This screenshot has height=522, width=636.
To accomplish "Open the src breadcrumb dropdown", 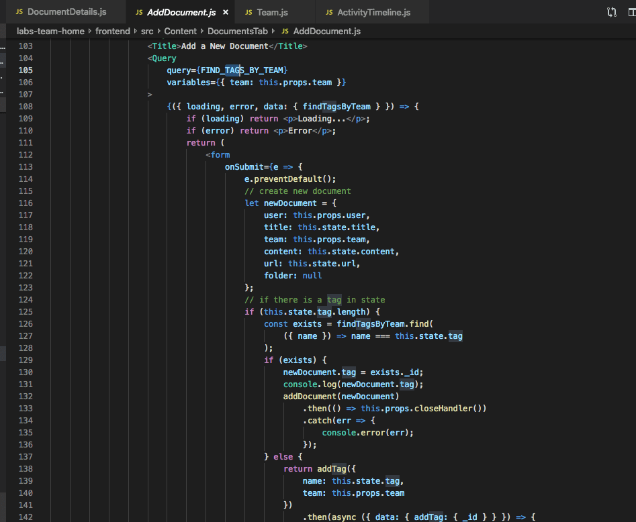I will [146, 32].
